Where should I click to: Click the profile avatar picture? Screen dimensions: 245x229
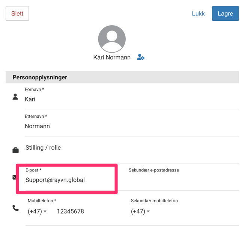(111, 39)
